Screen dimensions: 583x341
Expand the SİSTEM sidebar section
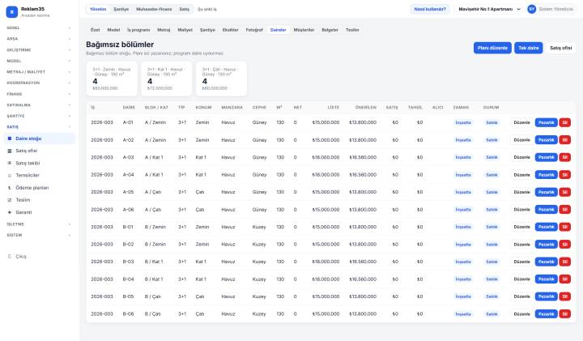39,235
